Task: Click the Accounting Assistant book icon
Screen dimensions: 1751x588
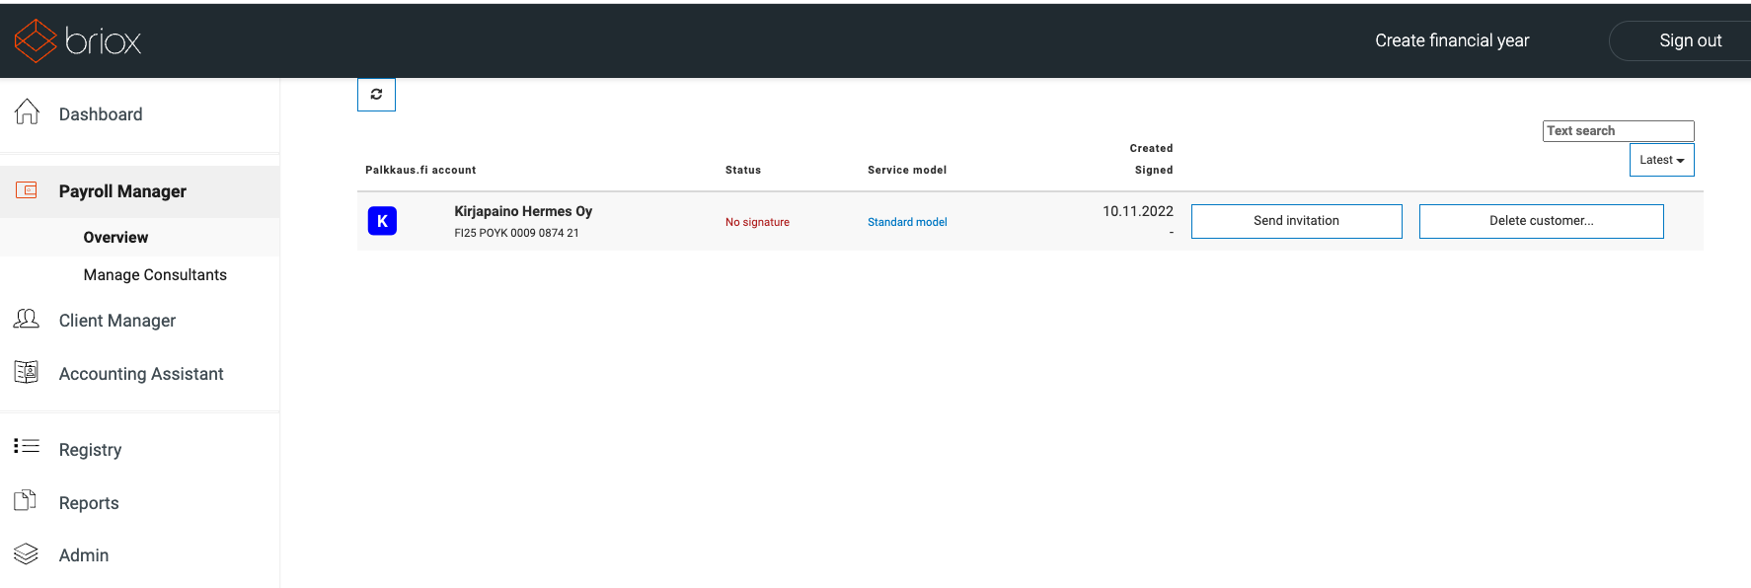Action: click(27, 372)
